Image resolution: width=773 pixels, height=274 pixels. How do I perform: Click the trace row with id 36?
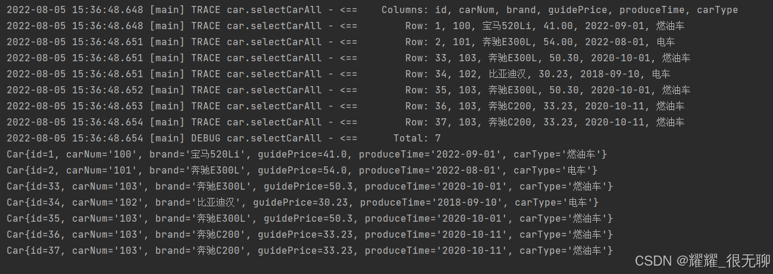pyautogui.click(x=345, y=106)
